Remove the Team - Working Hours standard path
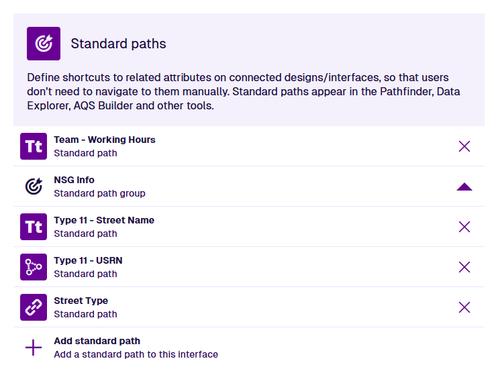Viewport: 498px width, 367px height. click(x=464, y=146)
